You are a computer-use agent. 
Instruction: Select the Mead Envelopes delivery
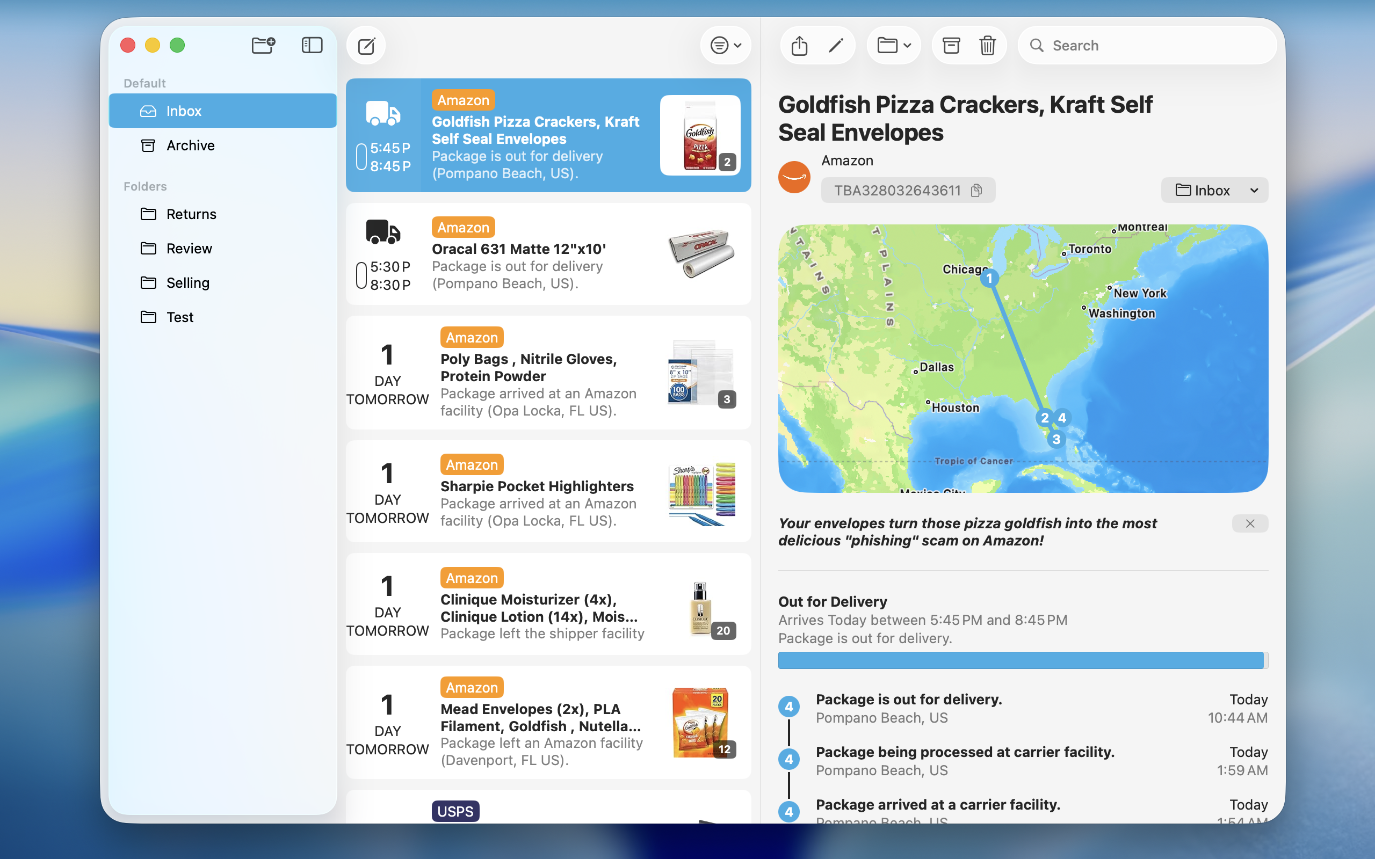click(x=548, y=722)
